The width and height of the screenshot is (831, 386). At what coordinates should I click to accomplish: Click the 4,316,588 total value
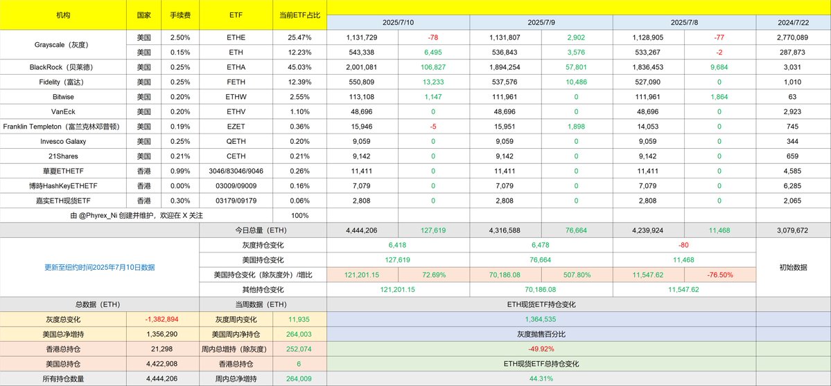(505, 230)
